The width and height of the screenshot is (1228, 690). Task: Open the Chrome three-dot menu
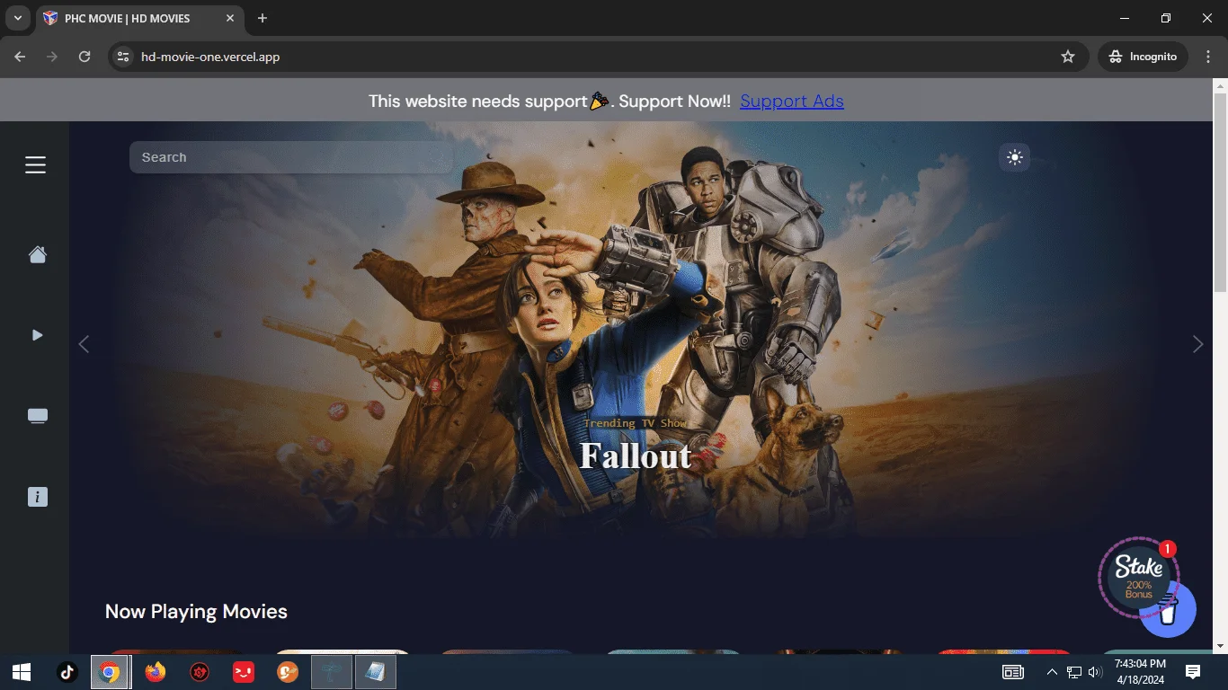1207,57
